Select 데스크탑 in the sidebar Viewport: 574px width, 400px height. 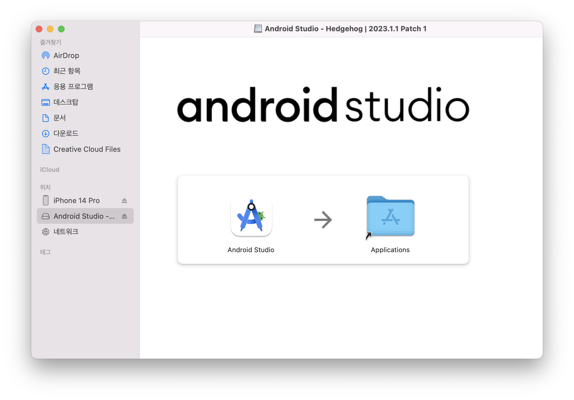tap(66, 102)
